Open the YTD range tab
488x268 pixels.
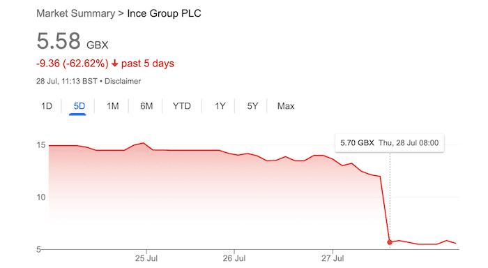click(x=182, y=106)
